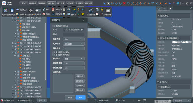Uncheck DK154+370~DK154+560 checkbox

(16, 49)
